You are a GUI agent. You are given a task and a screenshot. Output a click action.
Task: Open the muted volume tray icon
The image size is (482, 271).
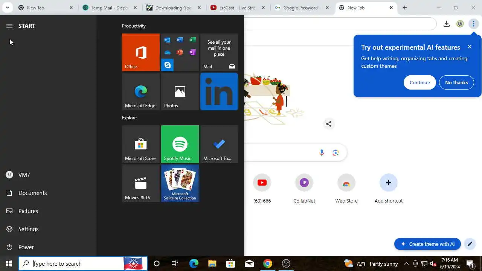coord(433,263)
